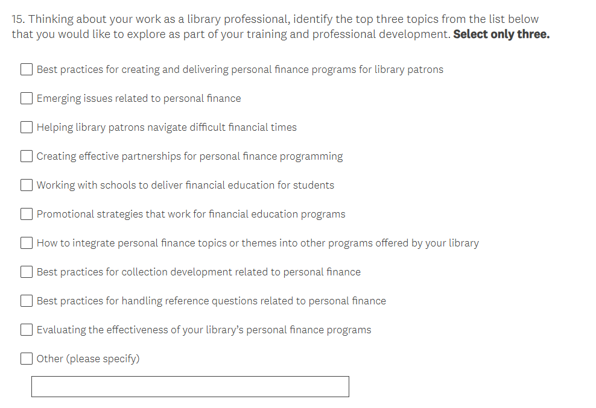
Task: Click the 'Evaluating the effectiveness' label text
Action: click(x=204, y=330)
